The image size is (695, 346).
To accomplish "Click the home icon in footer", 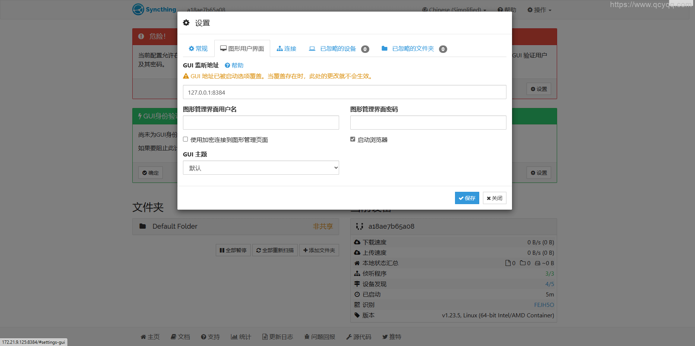I will coord(143,337).
